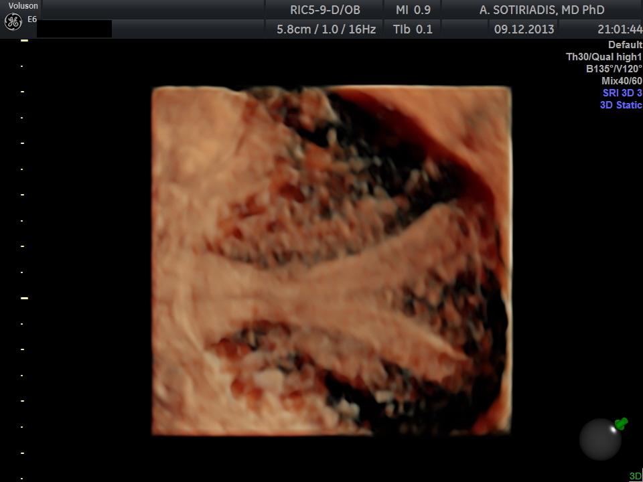The height and width of the screenshot is (482, 643).
Task: Click the green 3D mode indicator
Action: 635,476
